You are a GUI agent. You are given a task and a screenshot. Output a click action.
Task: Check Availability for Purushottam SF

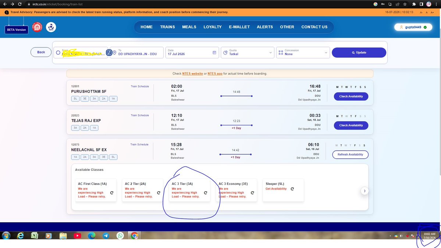(351, 96)
